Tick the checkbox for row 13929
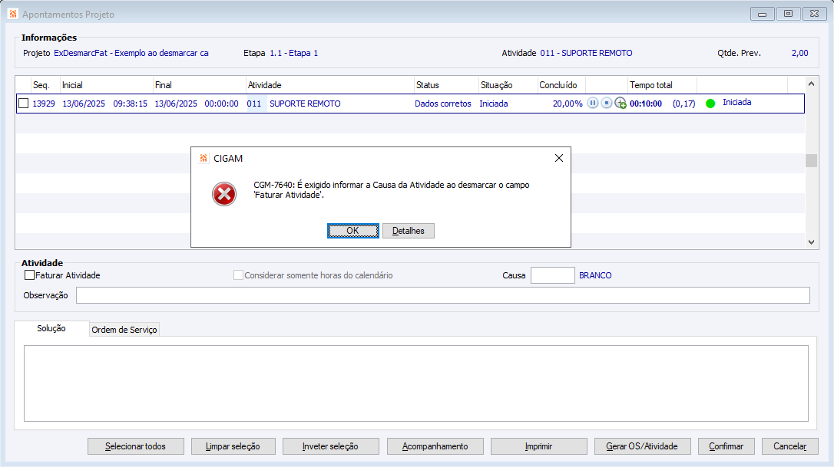Viewport: 834px width, 467px height. [23, 103]
